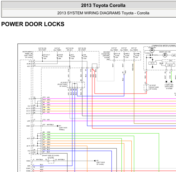Click the 'SSW1' terminal label
This screenshot has width=176, height=172.
[x=28, y=168]
